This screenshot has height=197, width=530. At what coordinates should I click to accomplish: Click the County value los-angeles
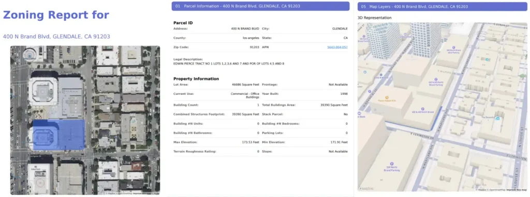click(251, 38)
